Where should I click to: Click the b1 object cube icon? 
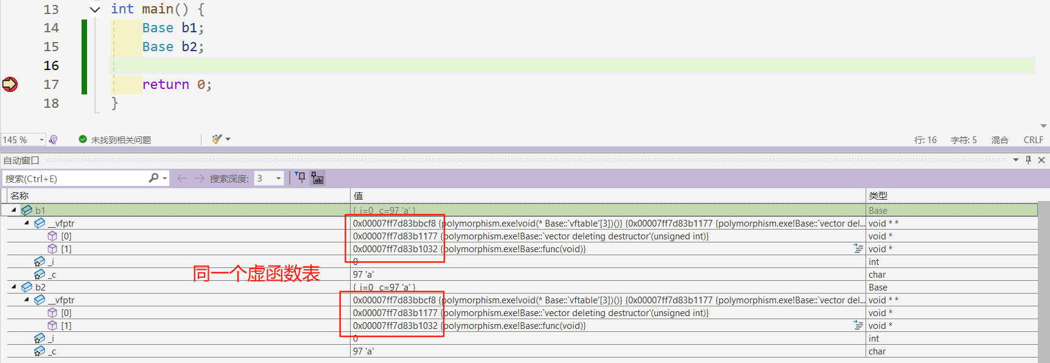pyautogui.click(x=26, y=210)
